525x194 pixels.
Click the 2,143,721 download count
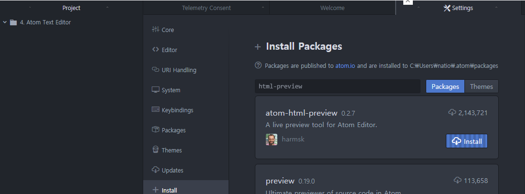pos(473,113)
